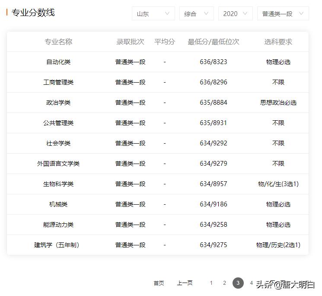
Task: Click score 635/8884 cell
Action: (x=214, y=103)
